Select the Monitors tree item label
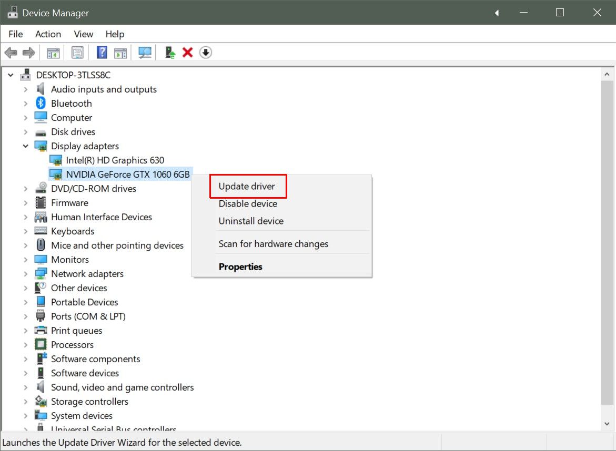The image size is (616, 451). click(70, 260)
